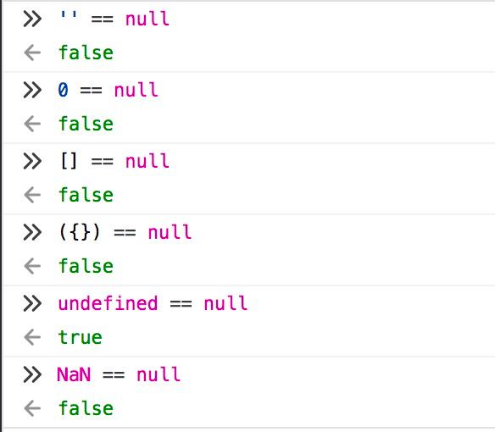Click the return arrow under NaN == null

pos(32,408)
